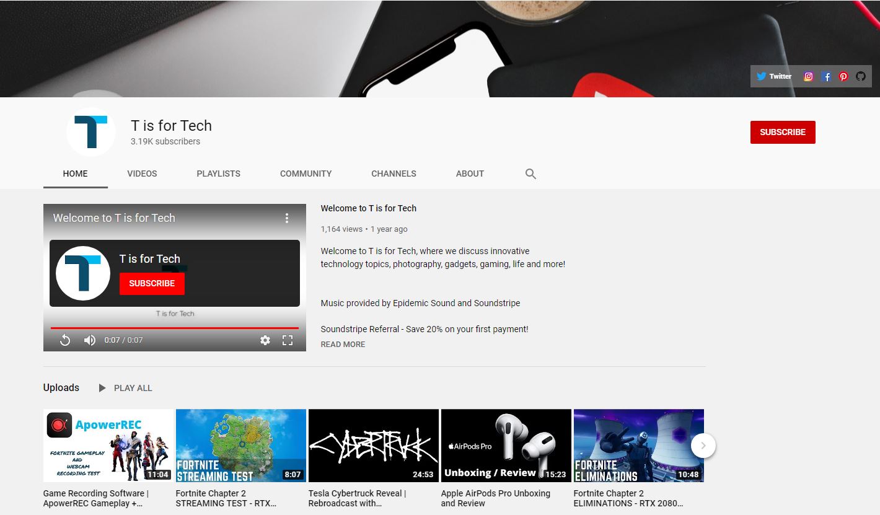The image size is (880, 515).
Task: Open the Instagram icon in banner
Action: point(808,76)
